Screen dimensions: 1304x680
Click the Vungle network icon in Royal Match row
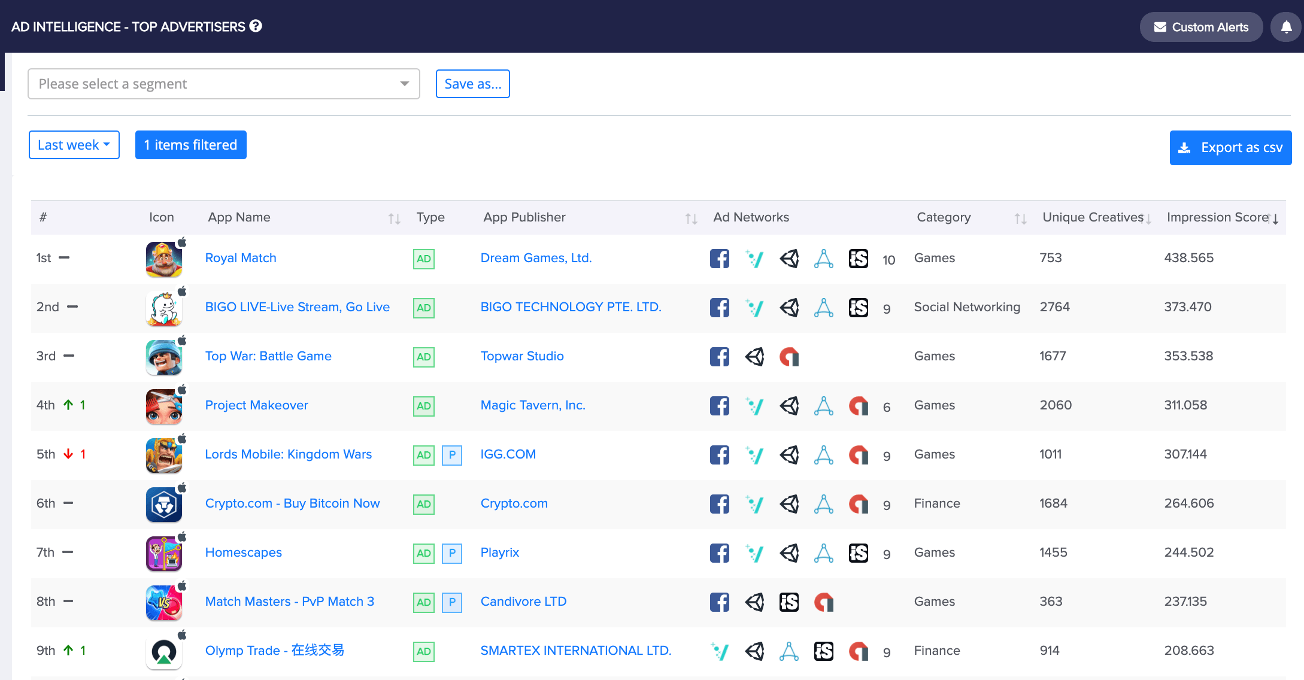click(754, 259)
